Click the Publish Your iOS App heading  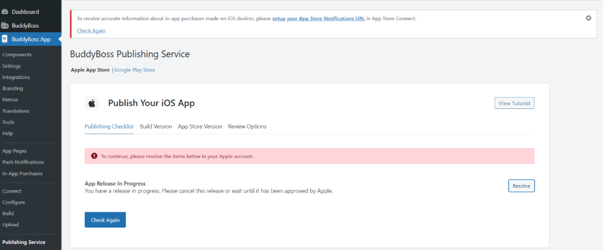click(151, 103)
